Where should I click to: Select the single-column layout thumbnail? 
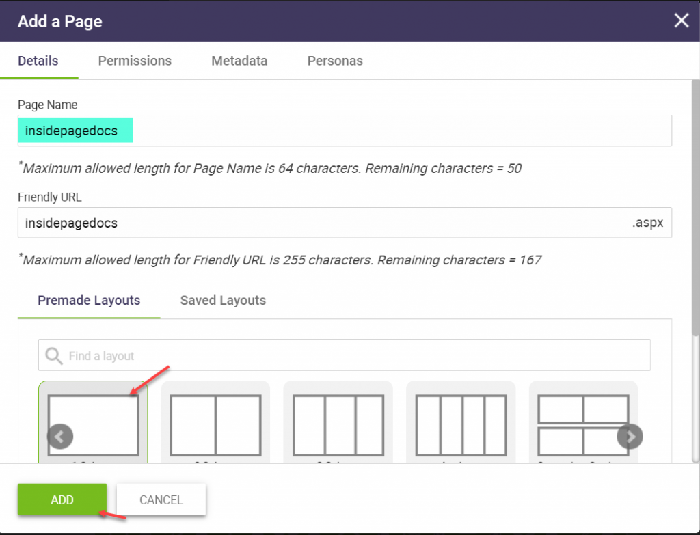(x=93, y=425)
